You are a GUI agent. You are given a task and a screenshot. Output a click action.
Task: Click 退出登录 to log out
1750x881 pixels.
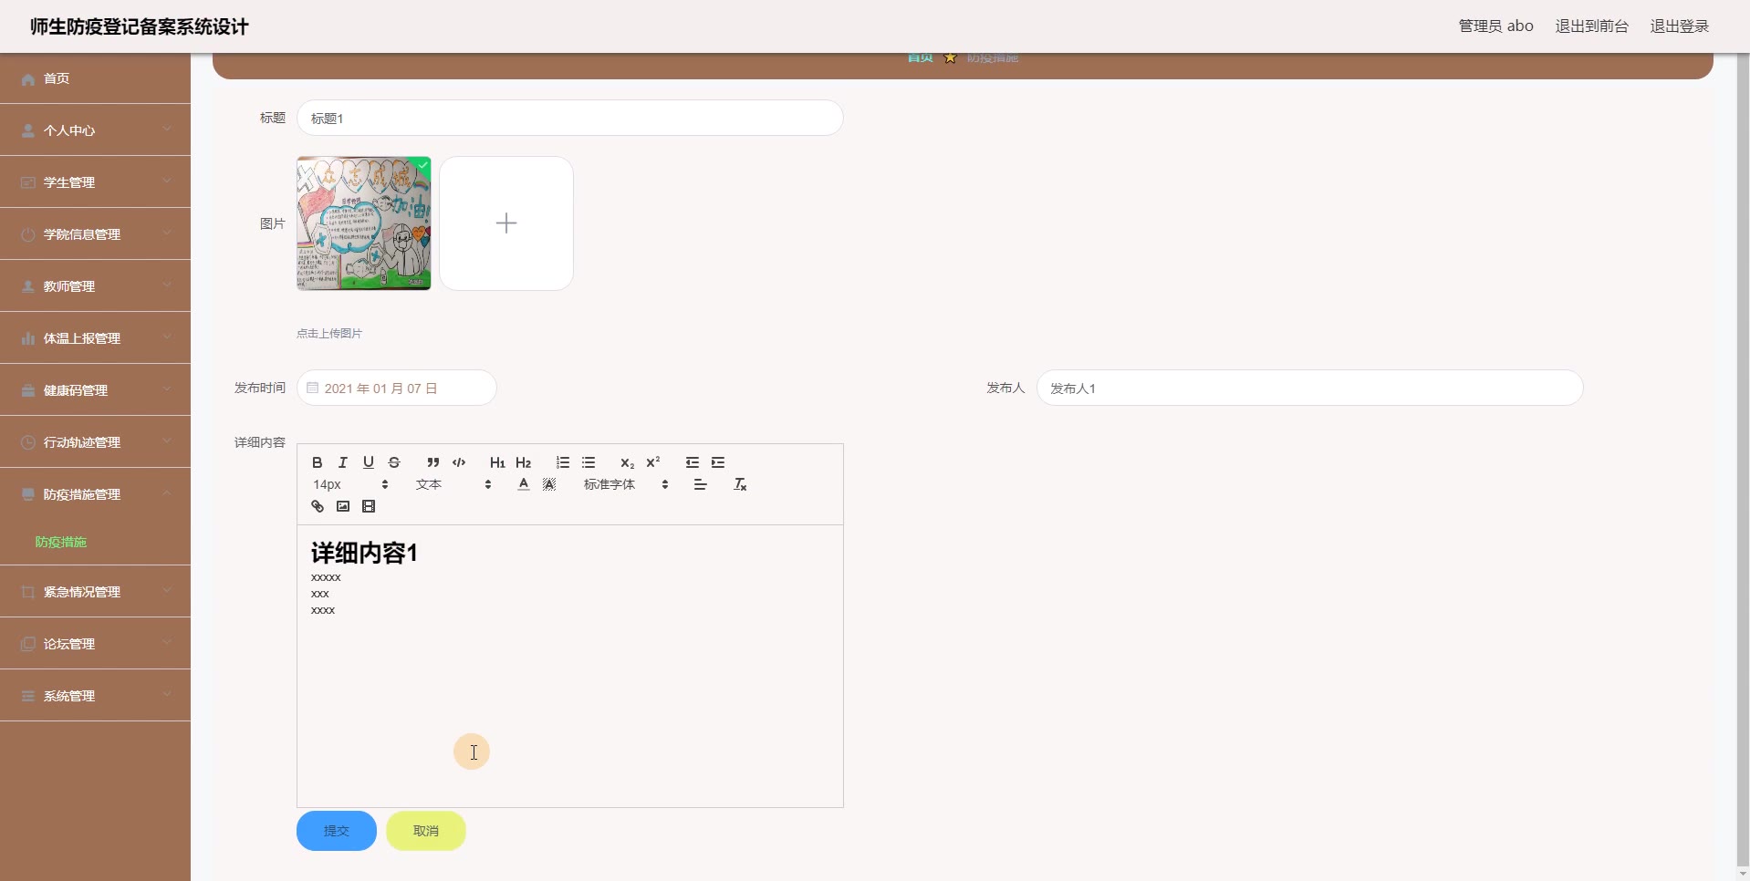pos(1679,26)
